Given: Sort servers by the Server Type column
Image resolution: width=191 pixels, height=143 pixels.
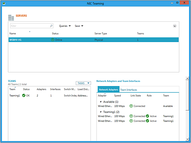Looking at the screenshot, I should (101, 33).
